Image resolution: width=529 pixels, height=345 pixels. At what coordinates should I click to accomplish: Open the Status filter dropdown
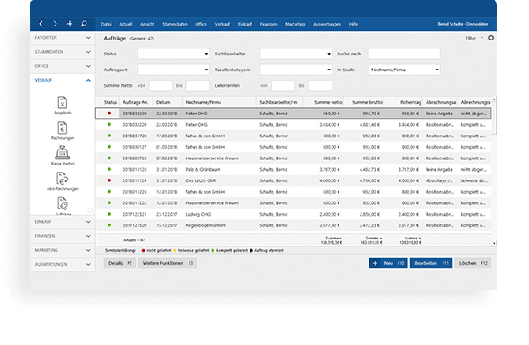point(174,54)
